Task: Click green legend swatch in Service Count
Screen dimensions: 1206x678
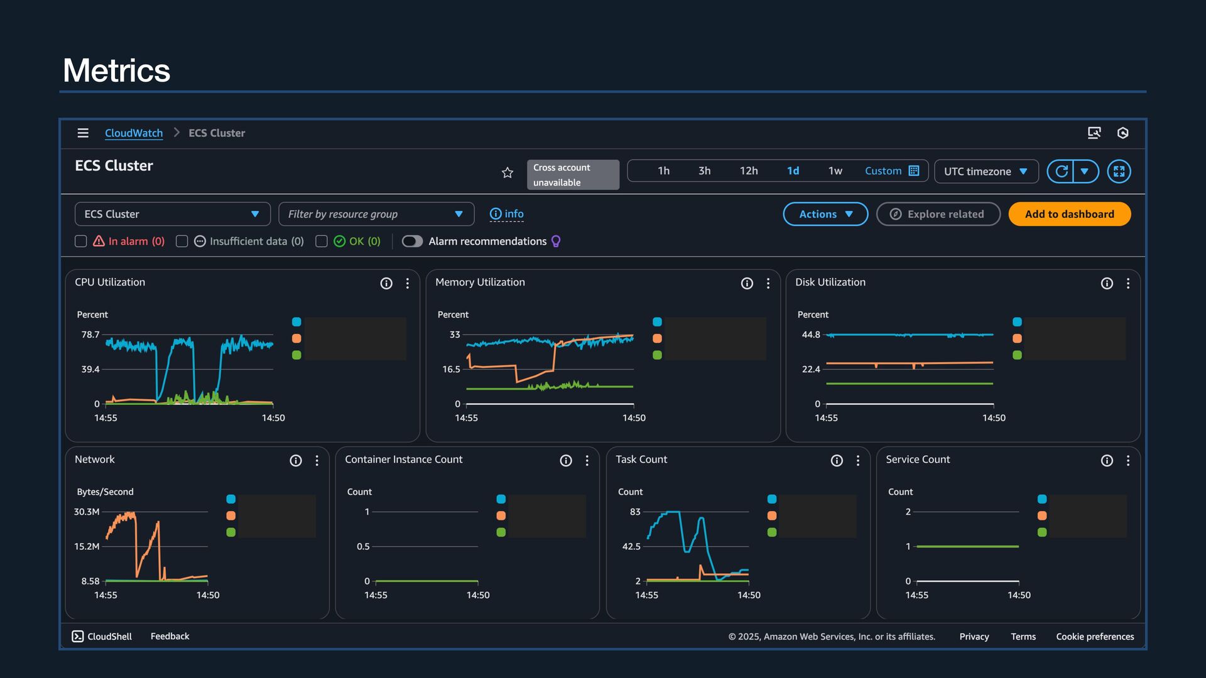Action: pyautogui.click(x=1042, y=532)
